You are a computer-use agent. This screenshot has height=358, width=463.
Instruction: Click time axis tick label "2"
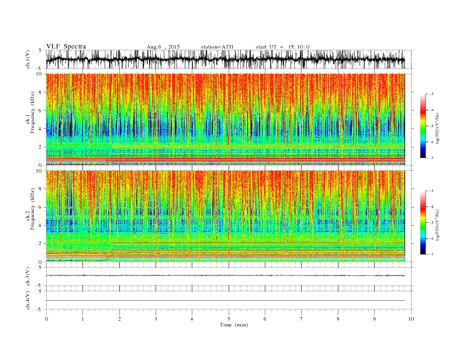click(x=119, y=319)
